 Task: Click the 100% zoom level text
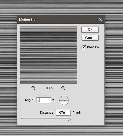coord(48,88)
